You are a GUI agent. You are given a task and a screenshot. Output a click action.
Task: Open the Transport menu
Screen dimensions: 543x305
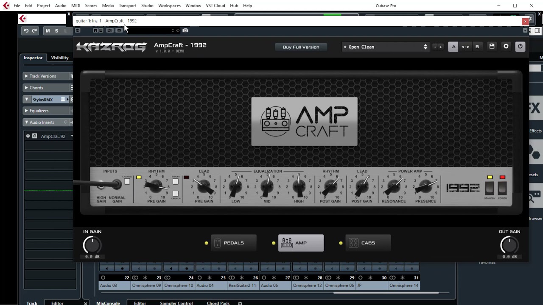coord(127,6)
